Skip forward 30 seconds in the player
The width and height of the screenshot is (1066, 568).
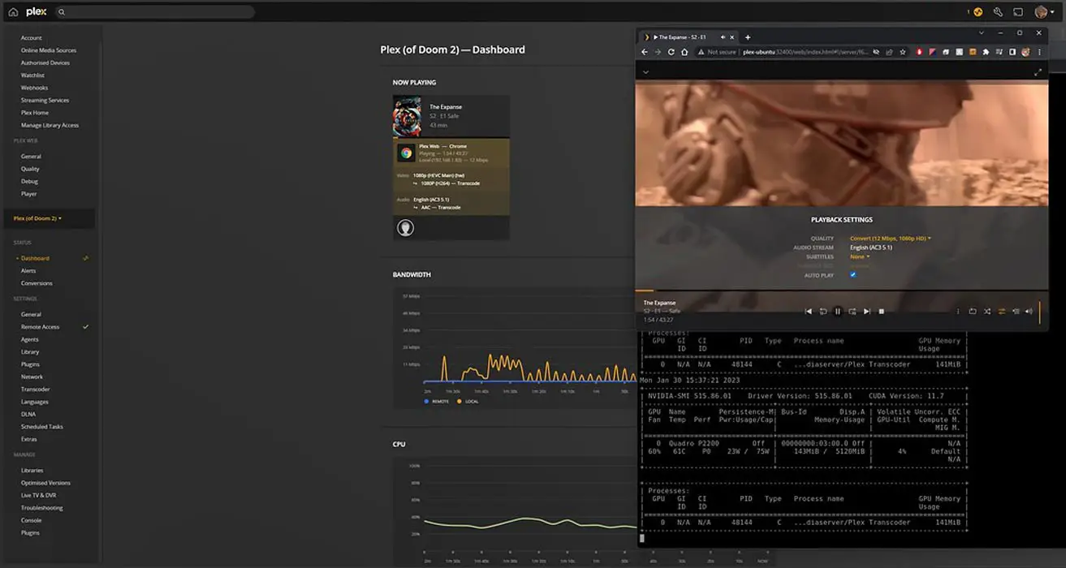pyautogui.click(x=852, y=312)
